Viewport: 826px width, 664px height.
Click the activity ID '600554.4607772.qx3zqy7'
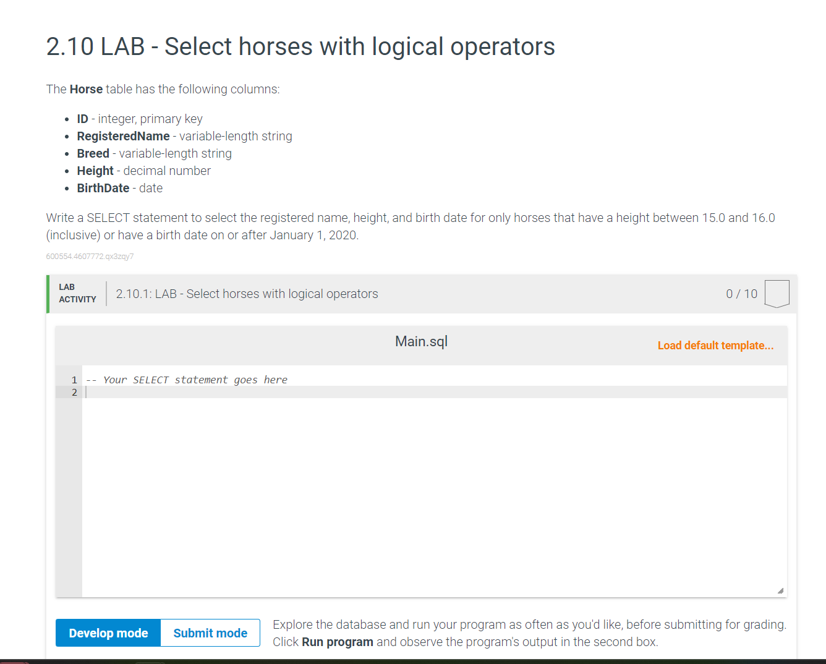click(x=90, y=257)
